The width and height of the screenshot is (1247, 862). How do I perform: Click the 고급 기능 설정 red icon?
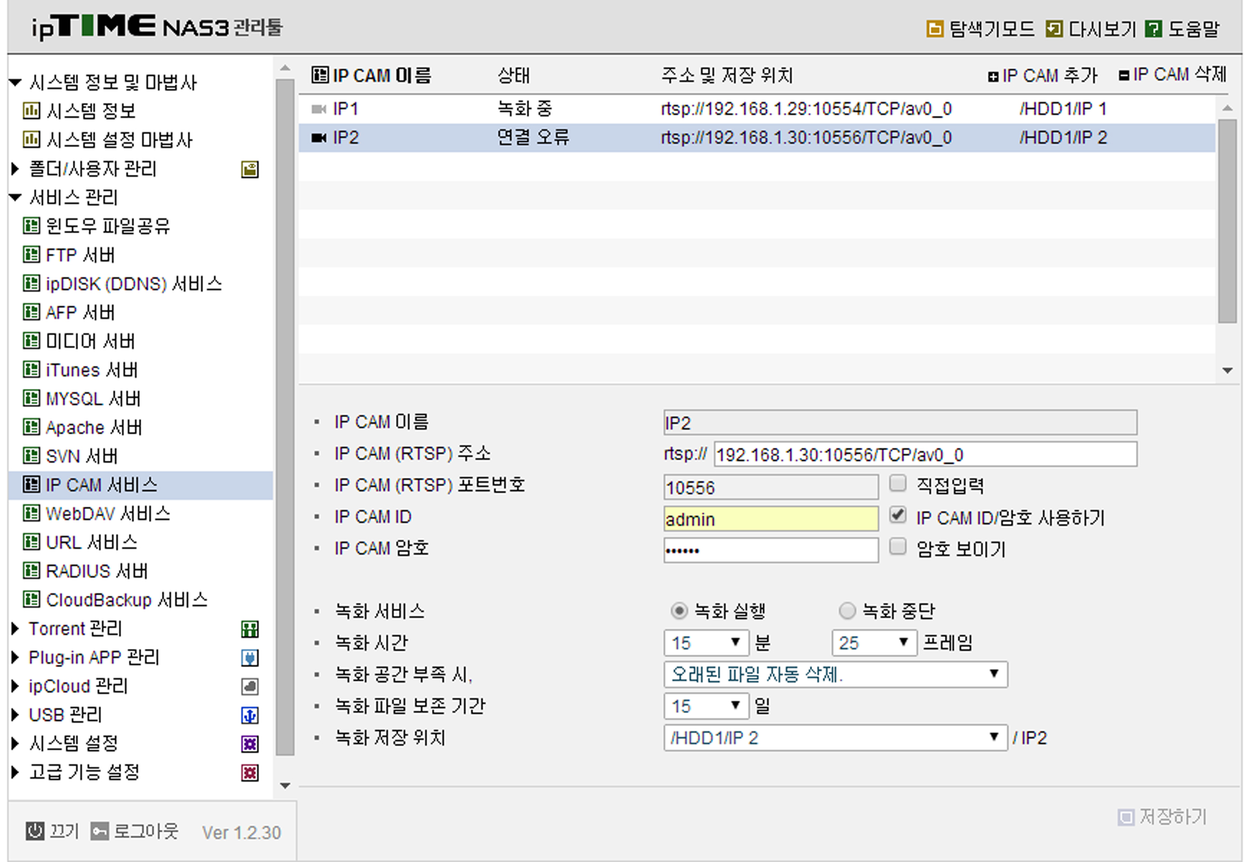249,773
